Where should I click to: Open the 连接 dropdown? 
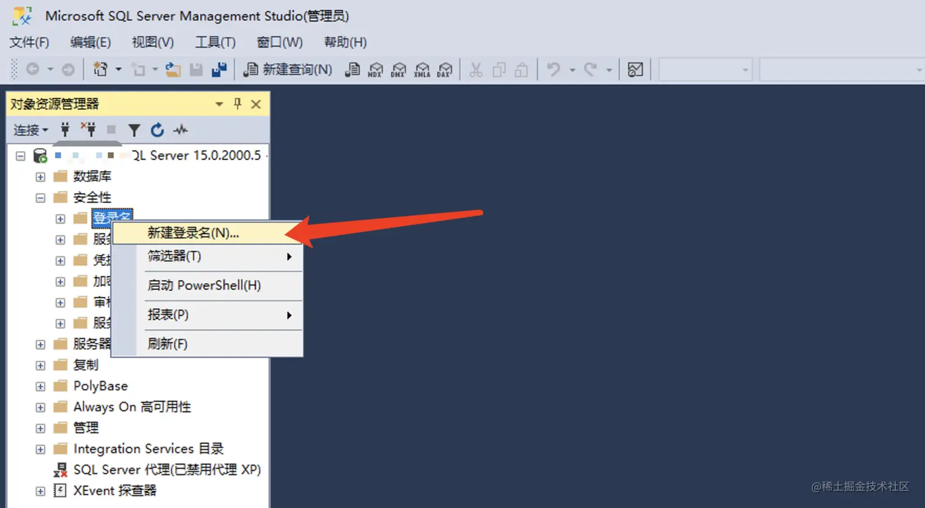pyautogui.click(x=31, y=130)
